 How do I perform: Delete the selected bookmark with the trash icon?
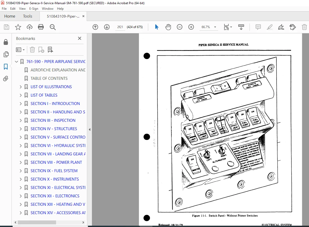click(32, 50)
